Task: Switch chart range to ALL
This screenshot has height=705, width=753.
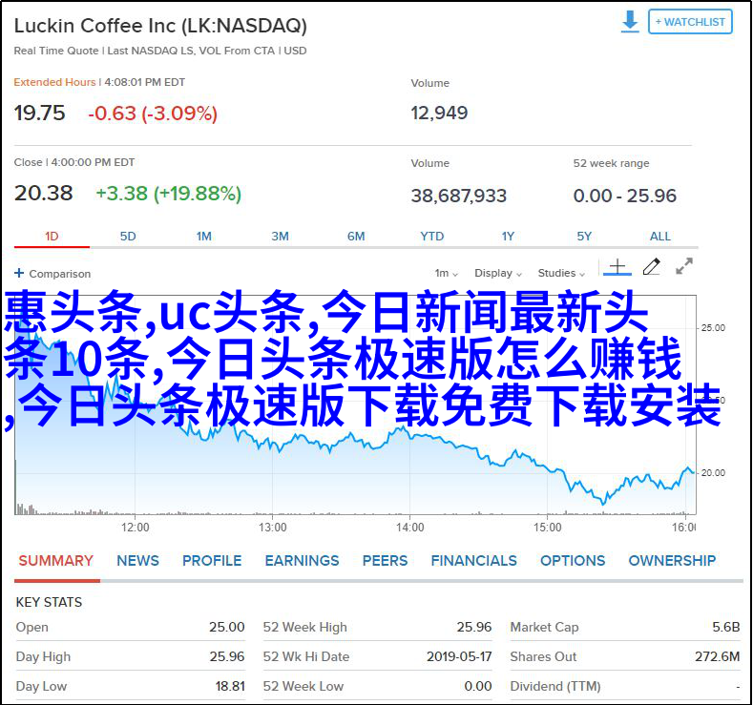Action: click(x=659, y=237)
